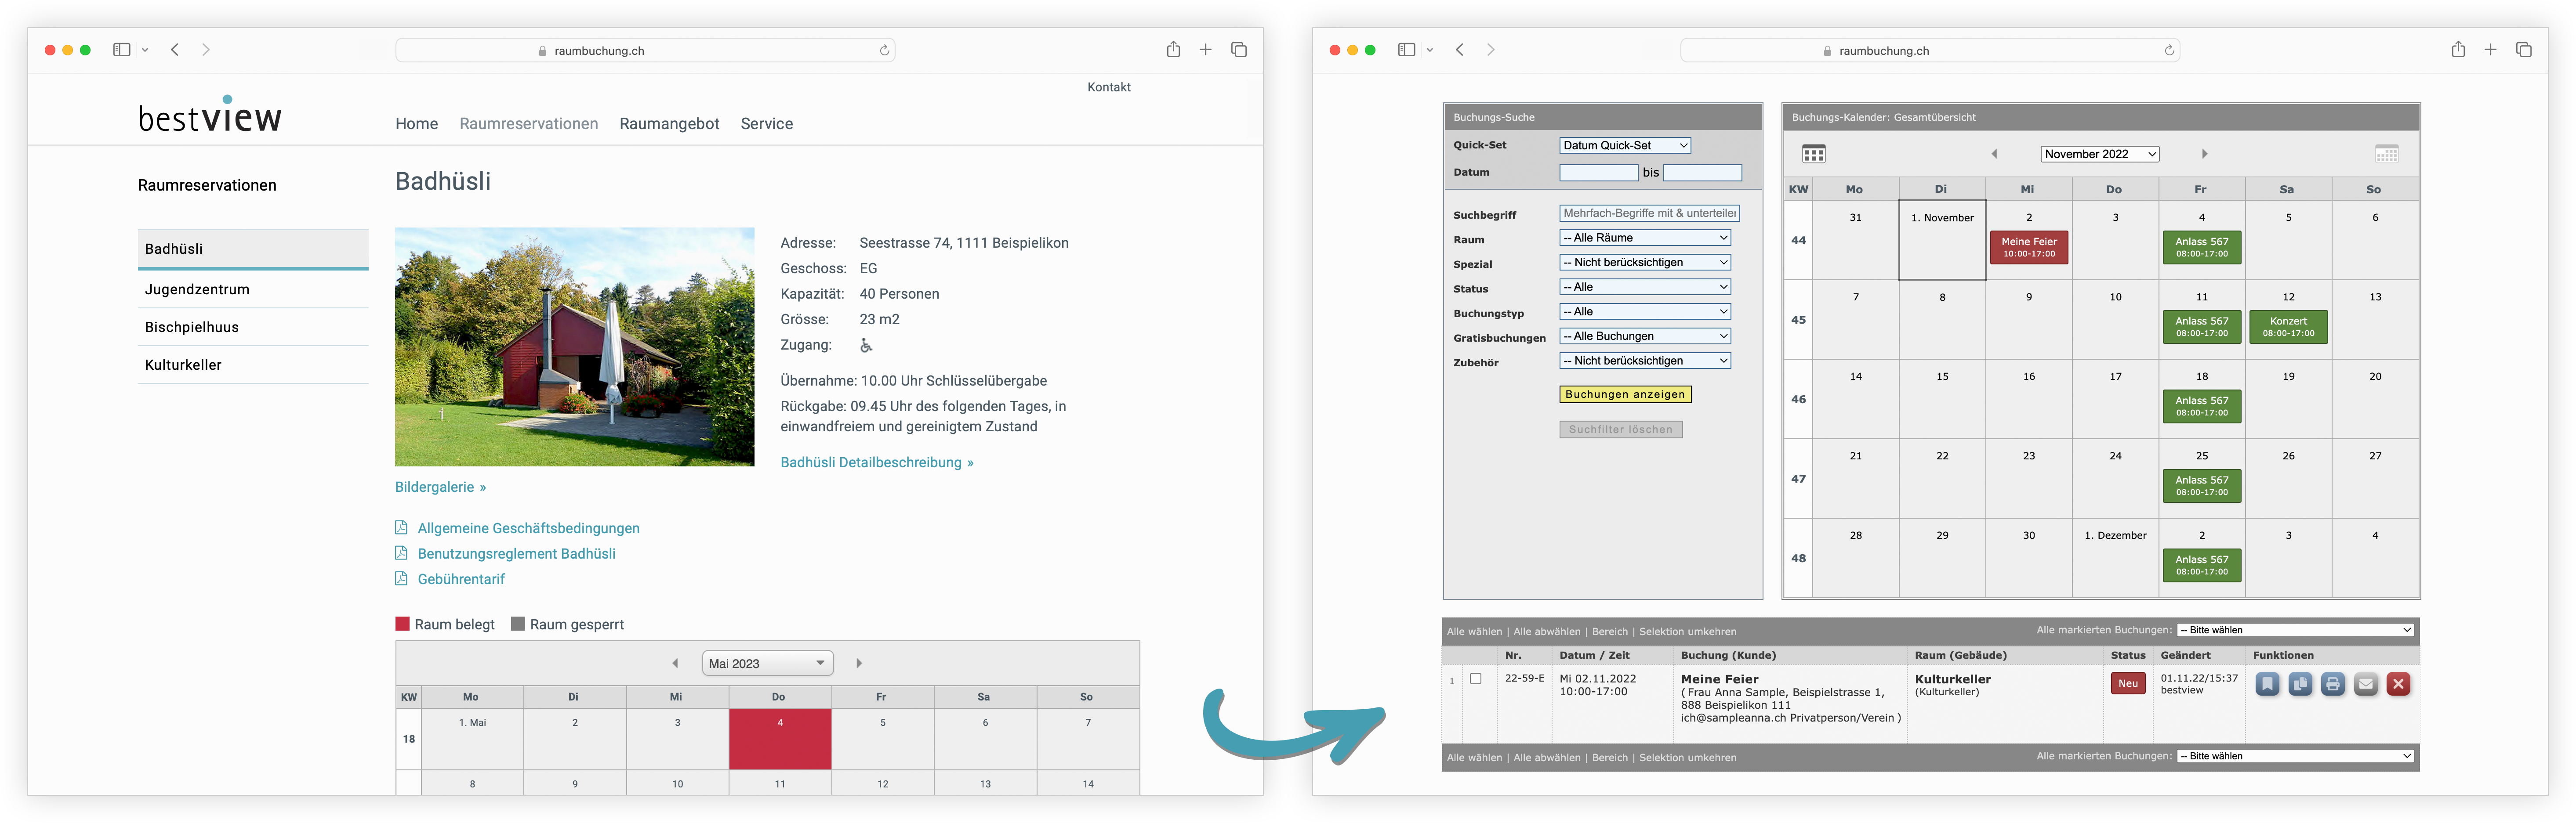2576x823 pixels.
Task: Go to previous month before November 2022
Action: tap(1994, 154)
